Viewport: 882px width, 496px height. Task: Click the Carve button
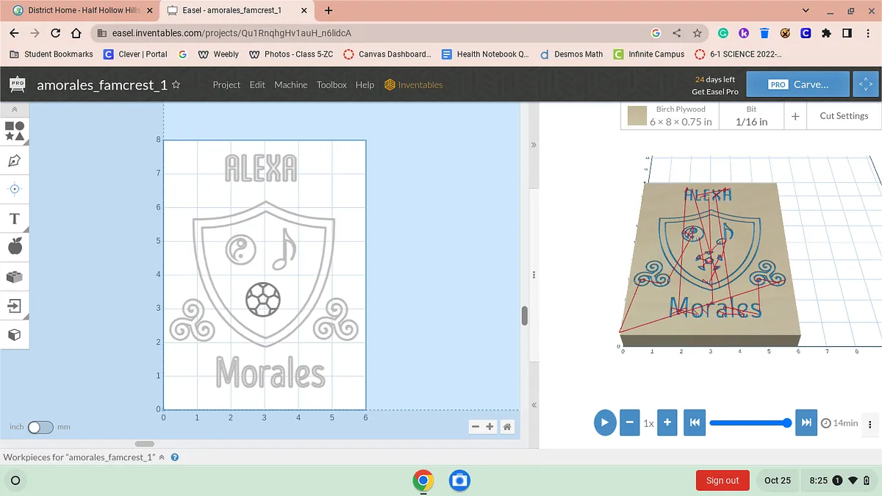pyautogui.click(x=797, y=85)
